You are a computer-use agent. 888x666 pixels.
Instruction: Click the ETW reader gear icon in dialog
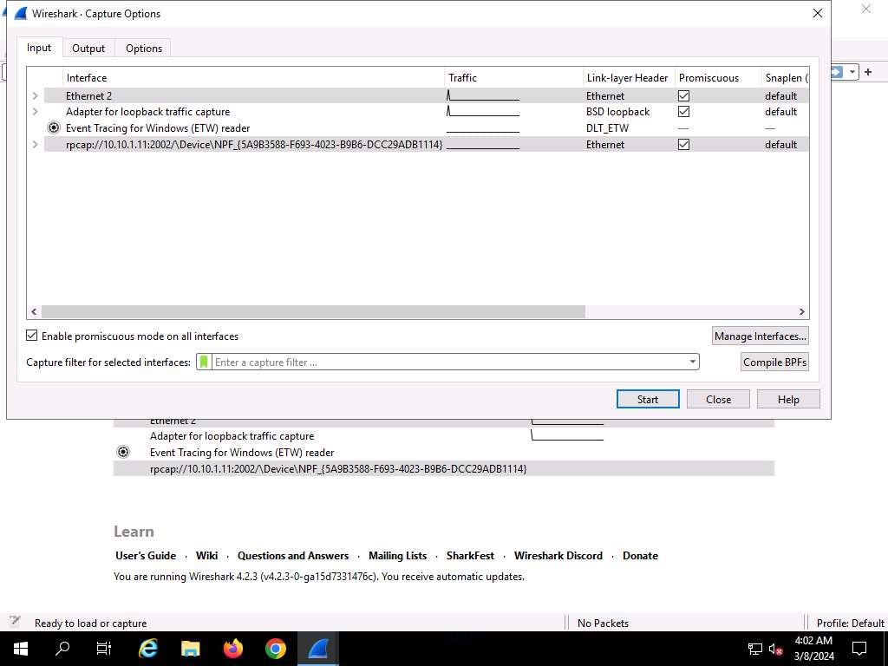[54, 127]
